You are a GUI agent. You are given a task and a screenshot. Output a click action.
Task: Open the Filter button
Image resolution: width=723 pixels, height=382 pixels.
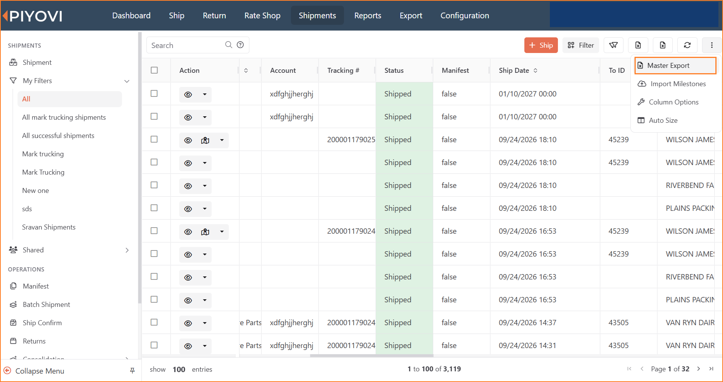tap(581, 45)
